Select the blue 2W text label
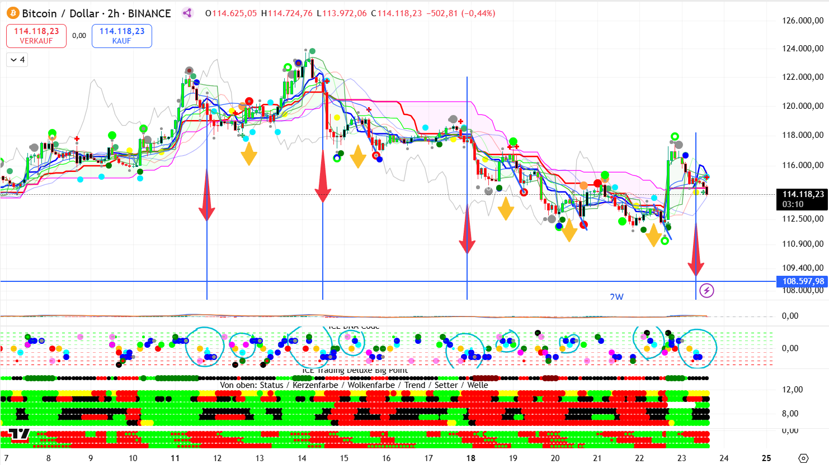The height and width of the screenshot is (465, 829). coord(616,296)
